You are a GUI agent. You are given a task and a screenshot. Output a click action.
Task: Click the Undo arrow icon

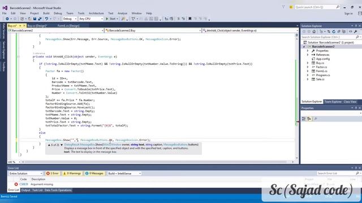(x=46, y=19)
